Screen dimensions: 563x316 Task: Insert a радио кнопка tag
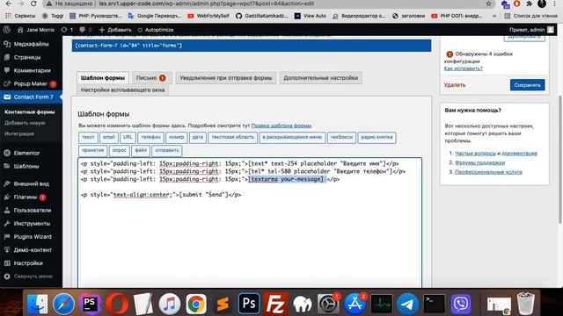[x=377, y=137]
